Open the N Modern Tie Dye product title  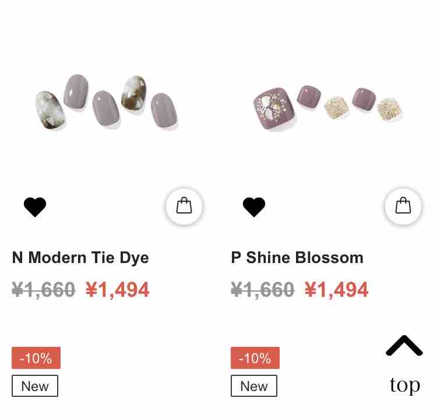pyautogui.click(x=80, y=258)
